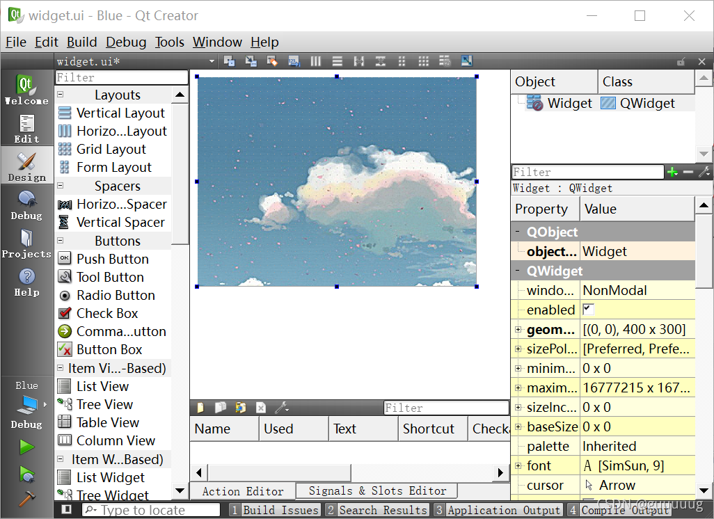Apply Lay Out in a Grid
The image size is (714, 519).
(424, 61)
